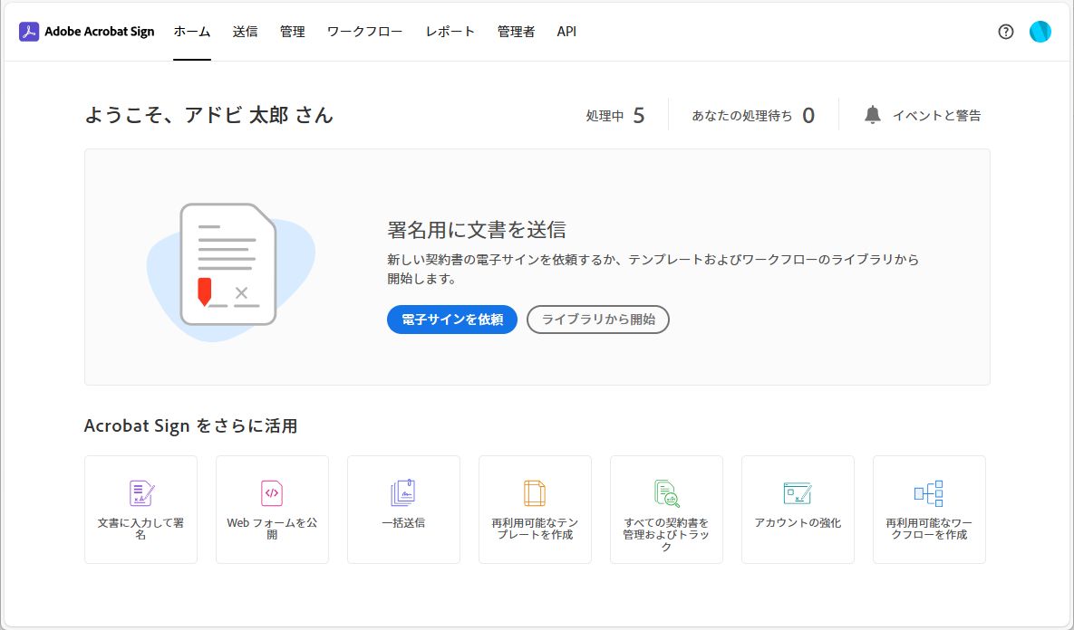Open the イベントと警告 link
This screenshot has height=630, width=1074.
click(x=923, y=116)
